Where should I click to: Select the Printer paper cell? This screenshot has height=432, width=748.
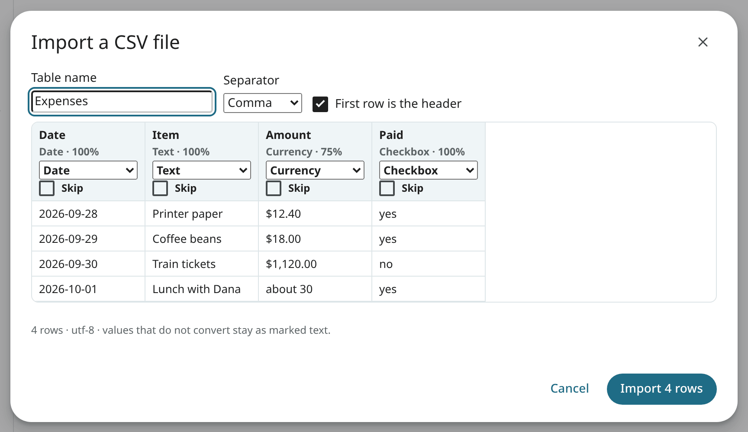click(x=202, y=214)
